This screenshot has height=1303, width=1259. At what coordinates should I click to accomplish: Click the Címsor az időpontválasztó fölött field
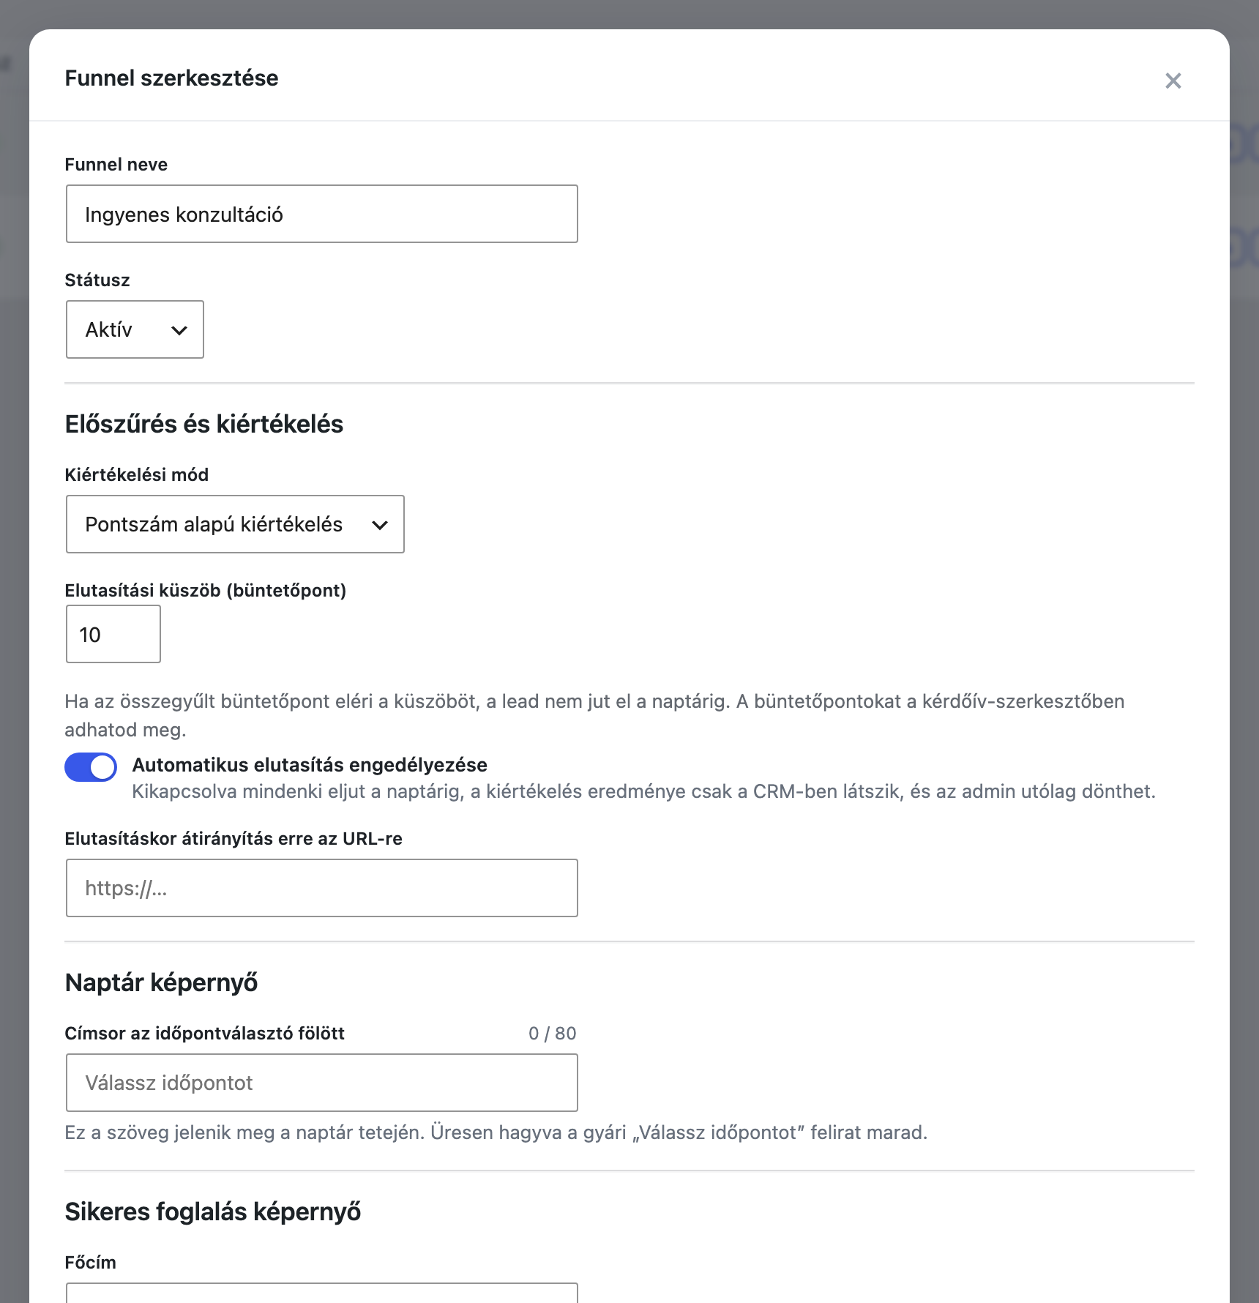tap(322, 1083)
